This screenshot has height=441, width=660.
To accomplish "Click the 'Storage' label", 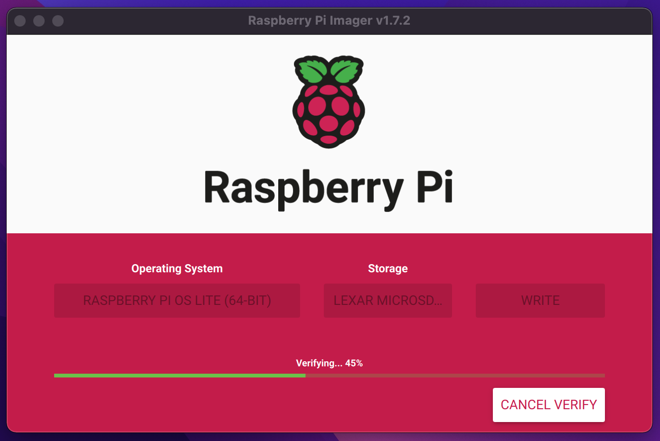I will (388, 268).
